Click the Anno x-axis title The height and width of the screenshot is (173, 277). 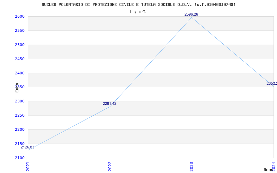pos(269,170)
